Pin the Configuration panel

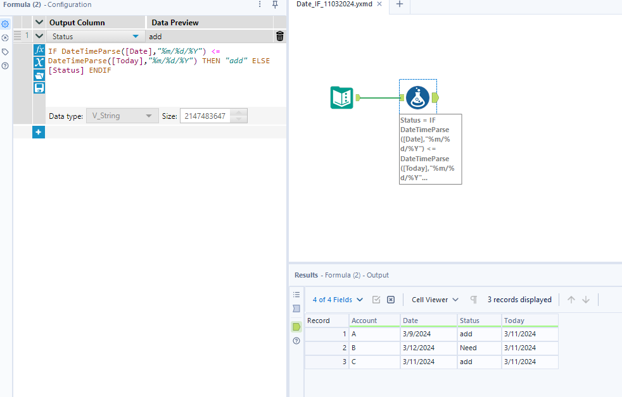(275, 4)
